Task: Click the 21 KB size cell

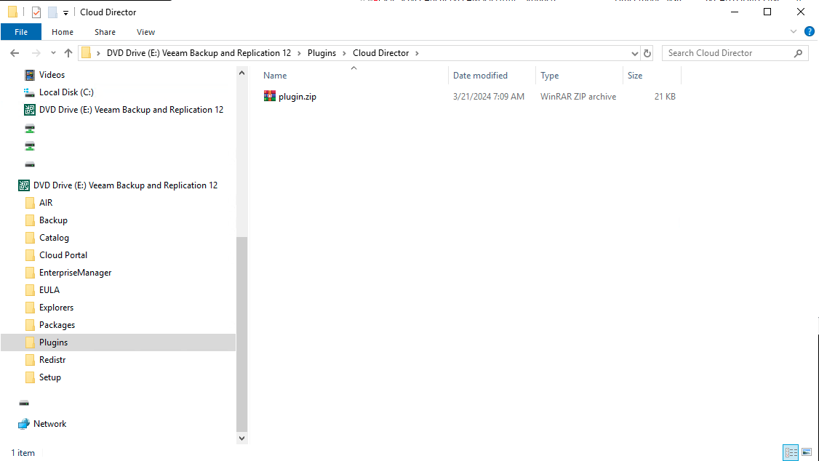Action: pyautogui.click(x=665, y=97)
